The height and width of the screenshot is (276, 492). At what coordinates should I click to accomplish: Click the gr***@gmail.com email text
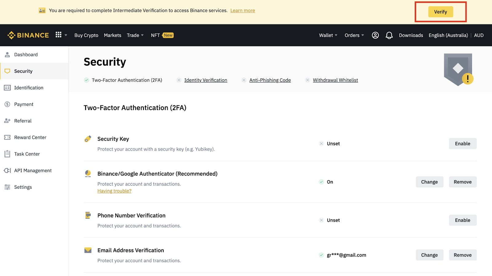(x=346, y=255)
